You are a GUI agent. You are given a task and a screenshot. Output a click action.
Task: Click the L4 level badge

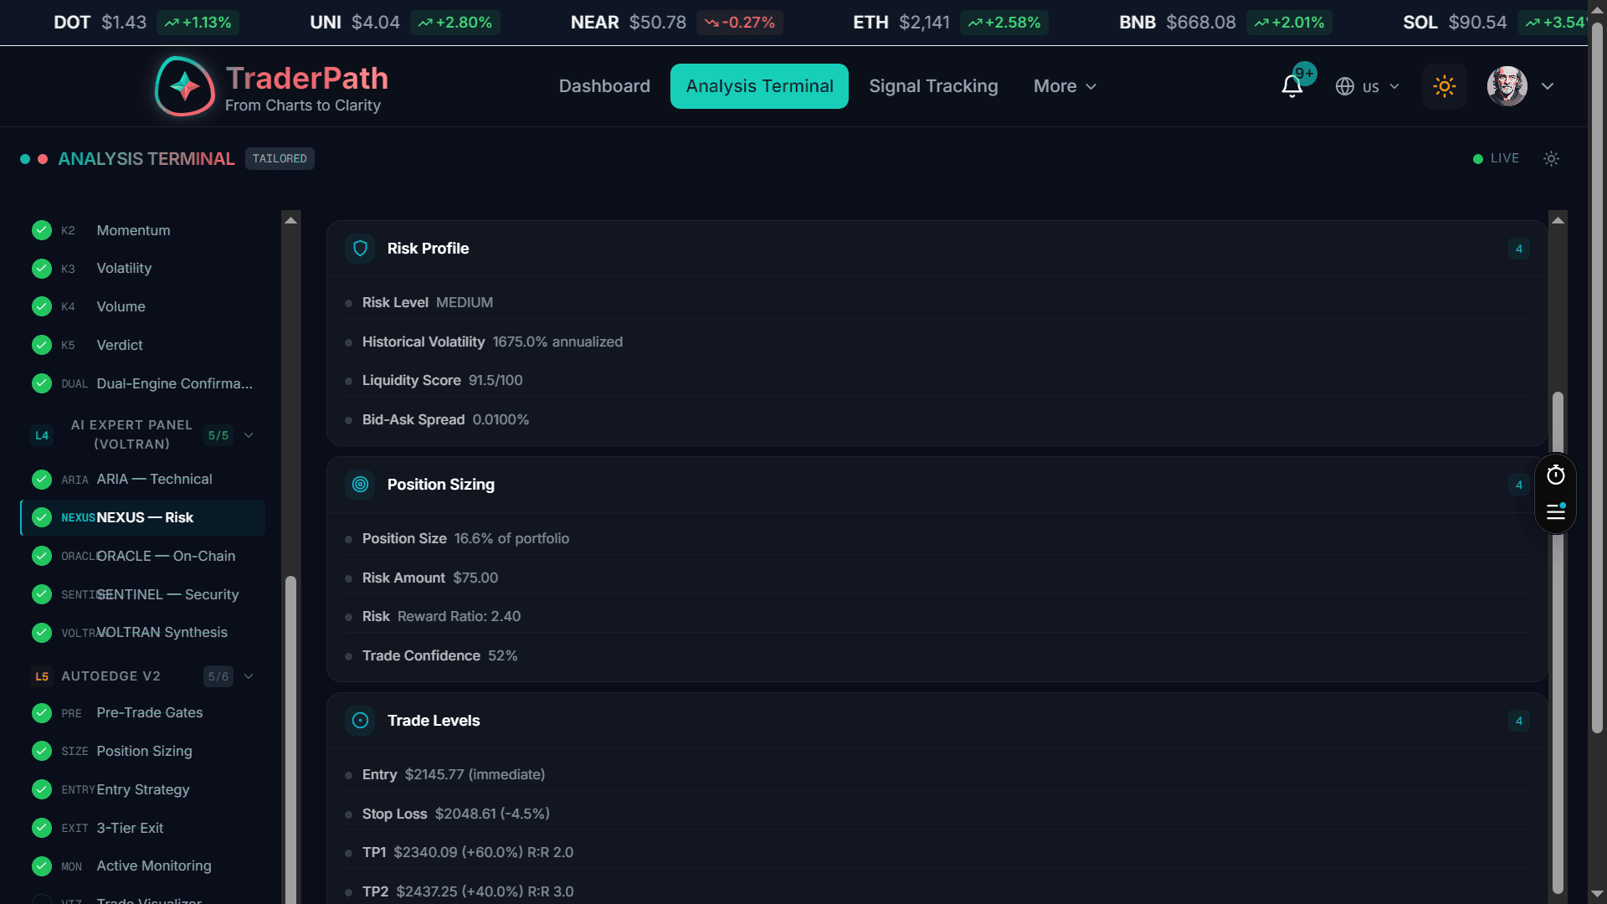pos(42,435)
